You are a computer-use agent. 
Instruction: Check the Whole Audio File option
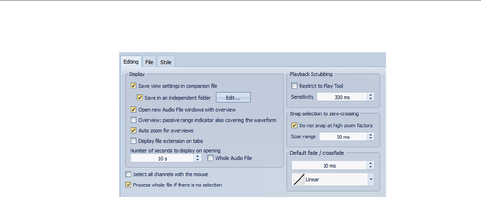click(x=211, y=158)
